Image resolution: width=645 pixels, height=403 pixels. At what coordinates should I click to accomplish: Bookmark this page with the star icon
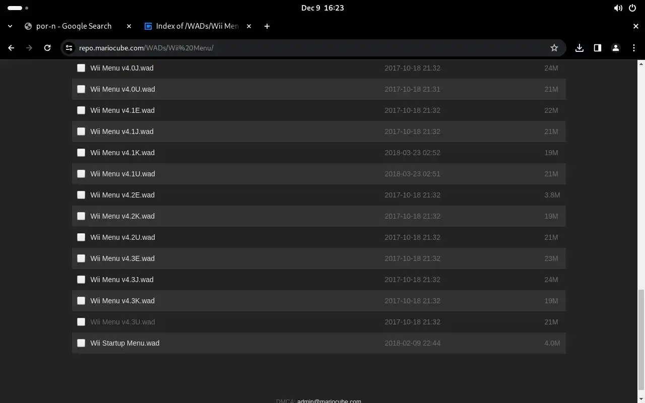[x=554, y=48]
